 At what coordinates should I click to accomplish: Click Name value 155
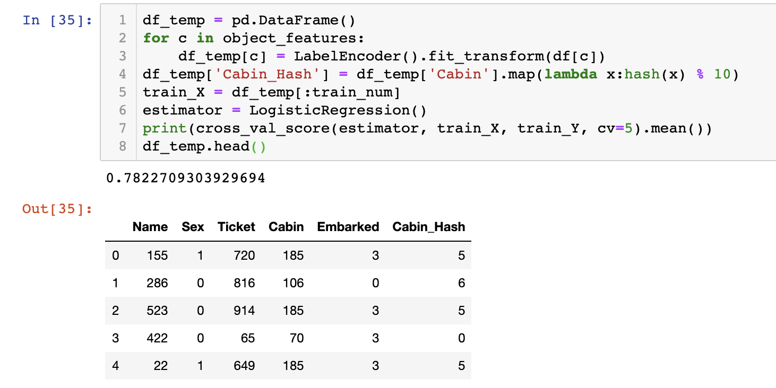coord(158,255)
